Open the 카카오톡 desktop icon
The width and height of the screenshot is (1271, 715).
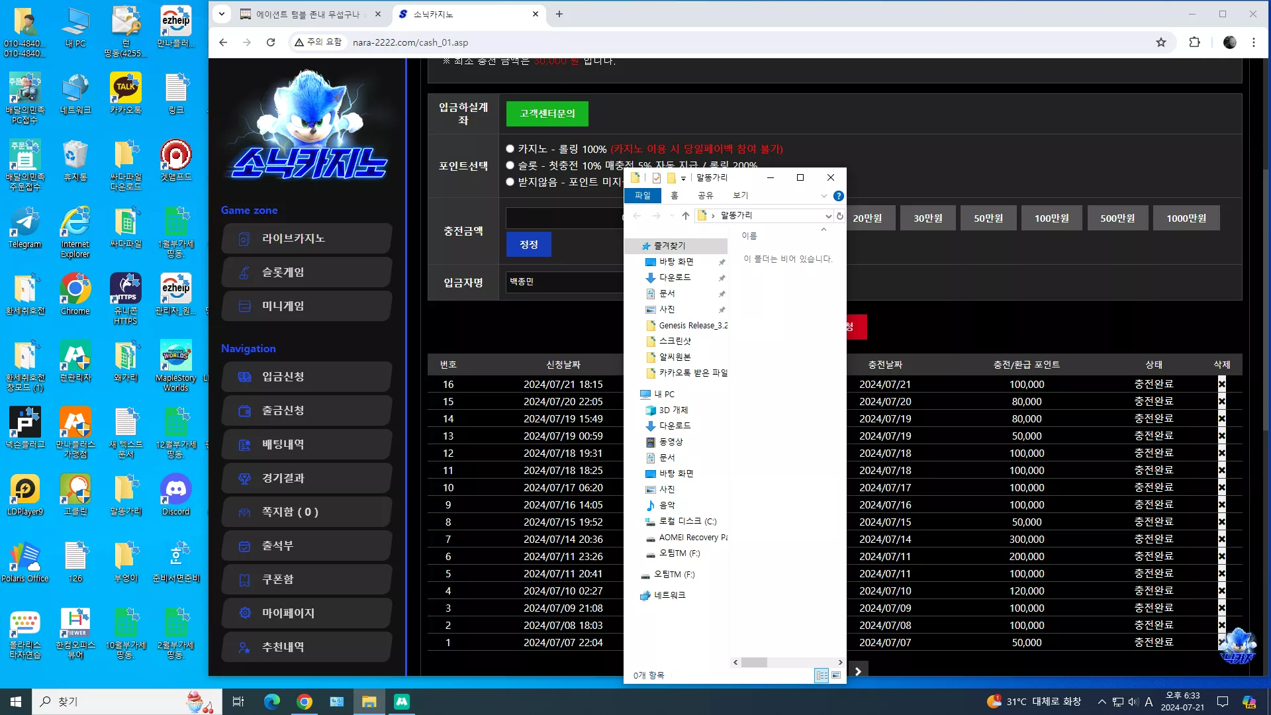(126, 94)
